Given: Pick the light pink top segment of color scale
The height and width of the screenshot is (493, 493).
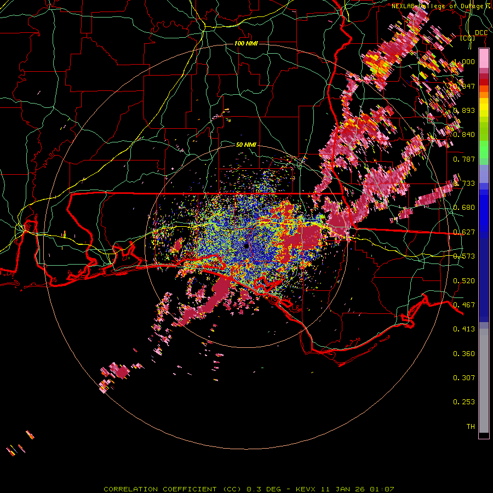Looking at the screenshot, I should [x=484, y=59].
